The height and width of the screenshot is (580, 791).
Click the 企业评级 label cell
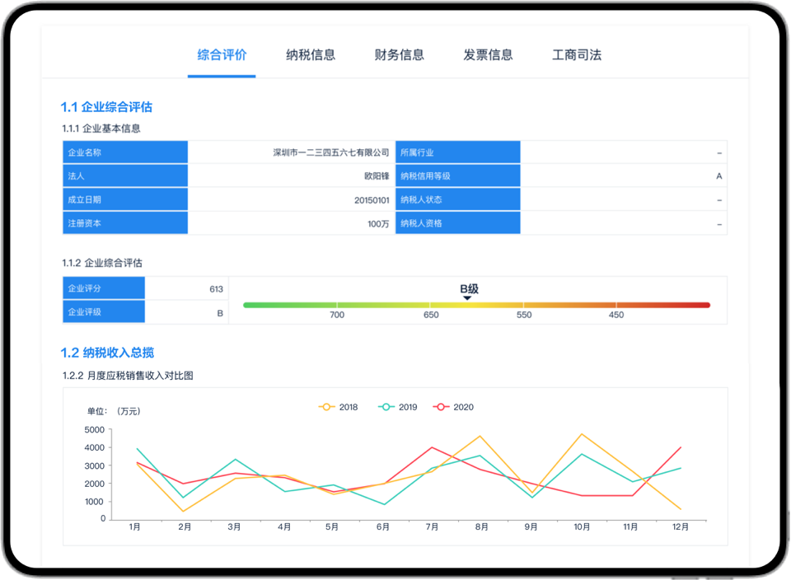(104, 313)
